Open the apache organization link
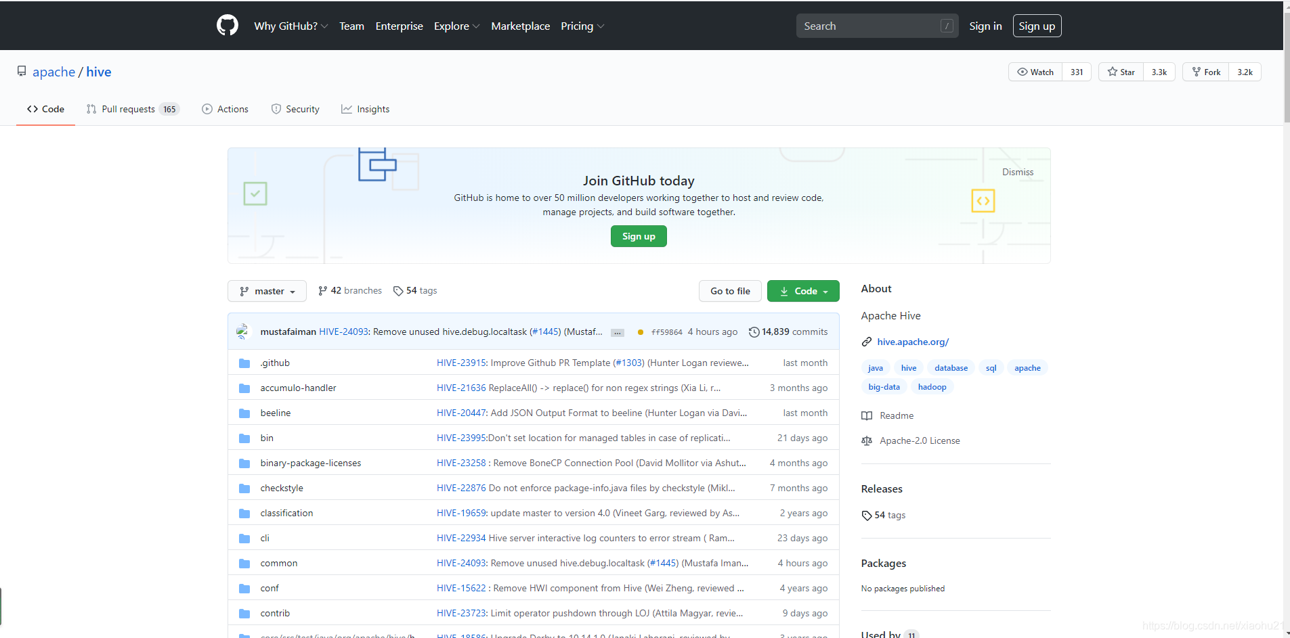Image resolution: width=1290 pixels, height=638 pixels. pyautogui.click(x=53, y=72)
